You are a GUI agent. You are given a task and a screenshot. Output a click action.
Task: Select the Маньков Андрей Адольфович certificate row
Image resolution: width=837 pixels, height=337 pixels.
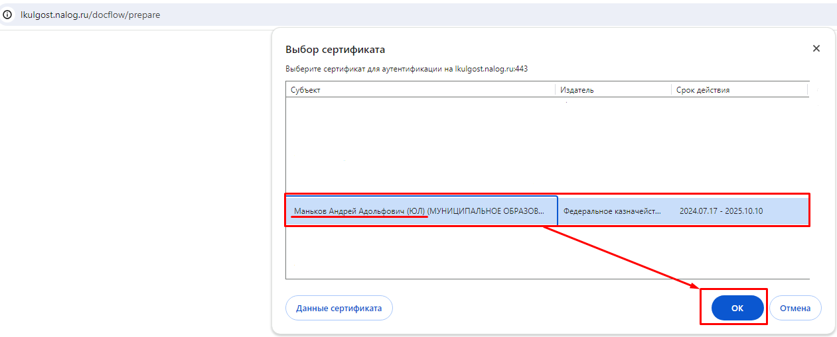coord(421,211)
